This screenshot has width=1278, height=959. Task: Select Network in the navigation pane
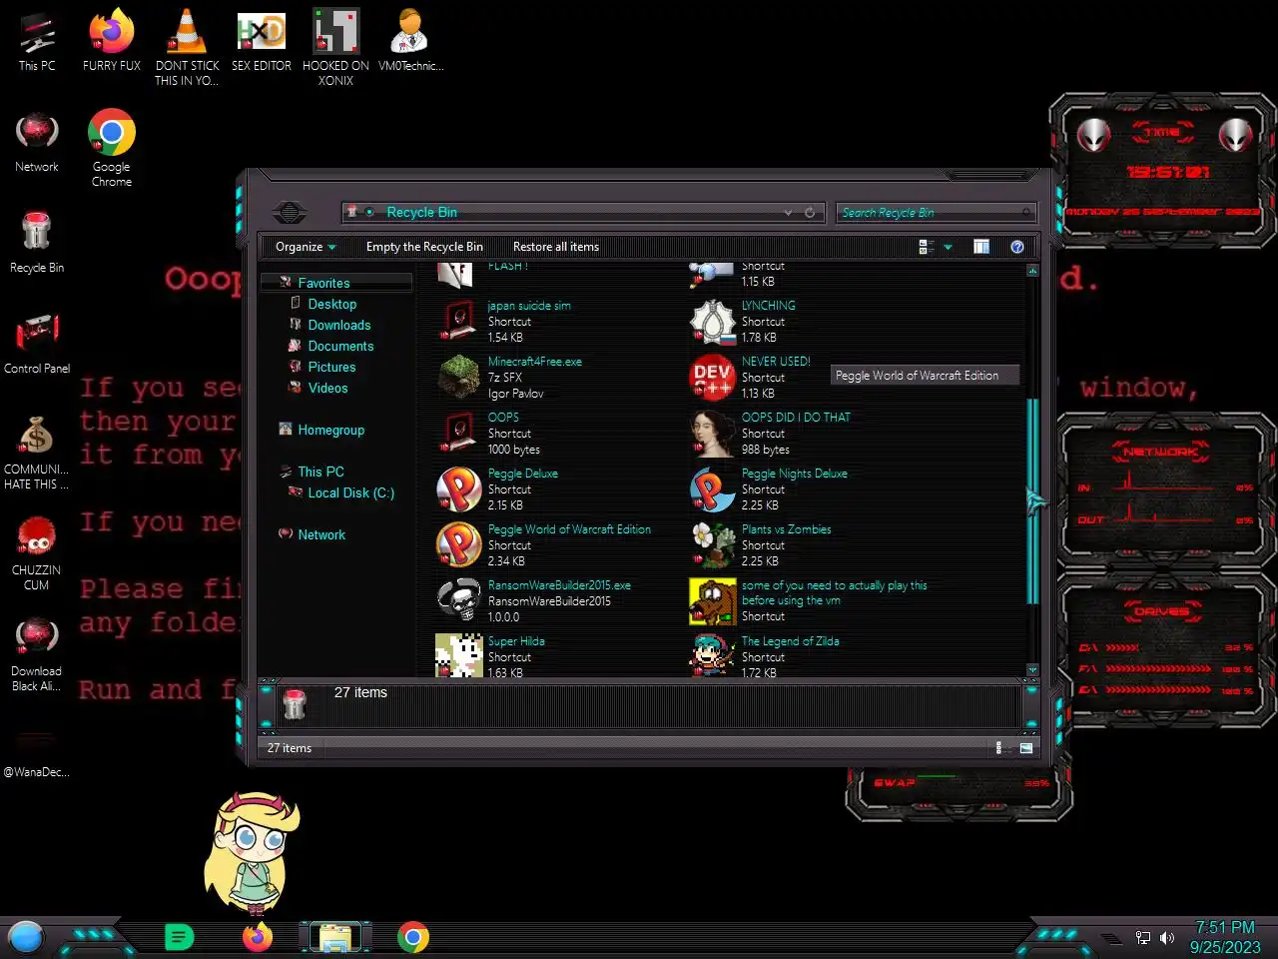click(320, 534)
